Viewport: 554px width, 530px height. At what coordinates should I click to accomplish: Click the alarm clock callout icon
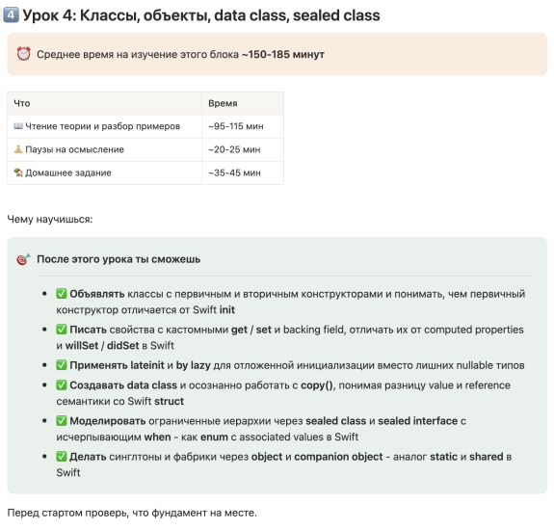[24, 54]
